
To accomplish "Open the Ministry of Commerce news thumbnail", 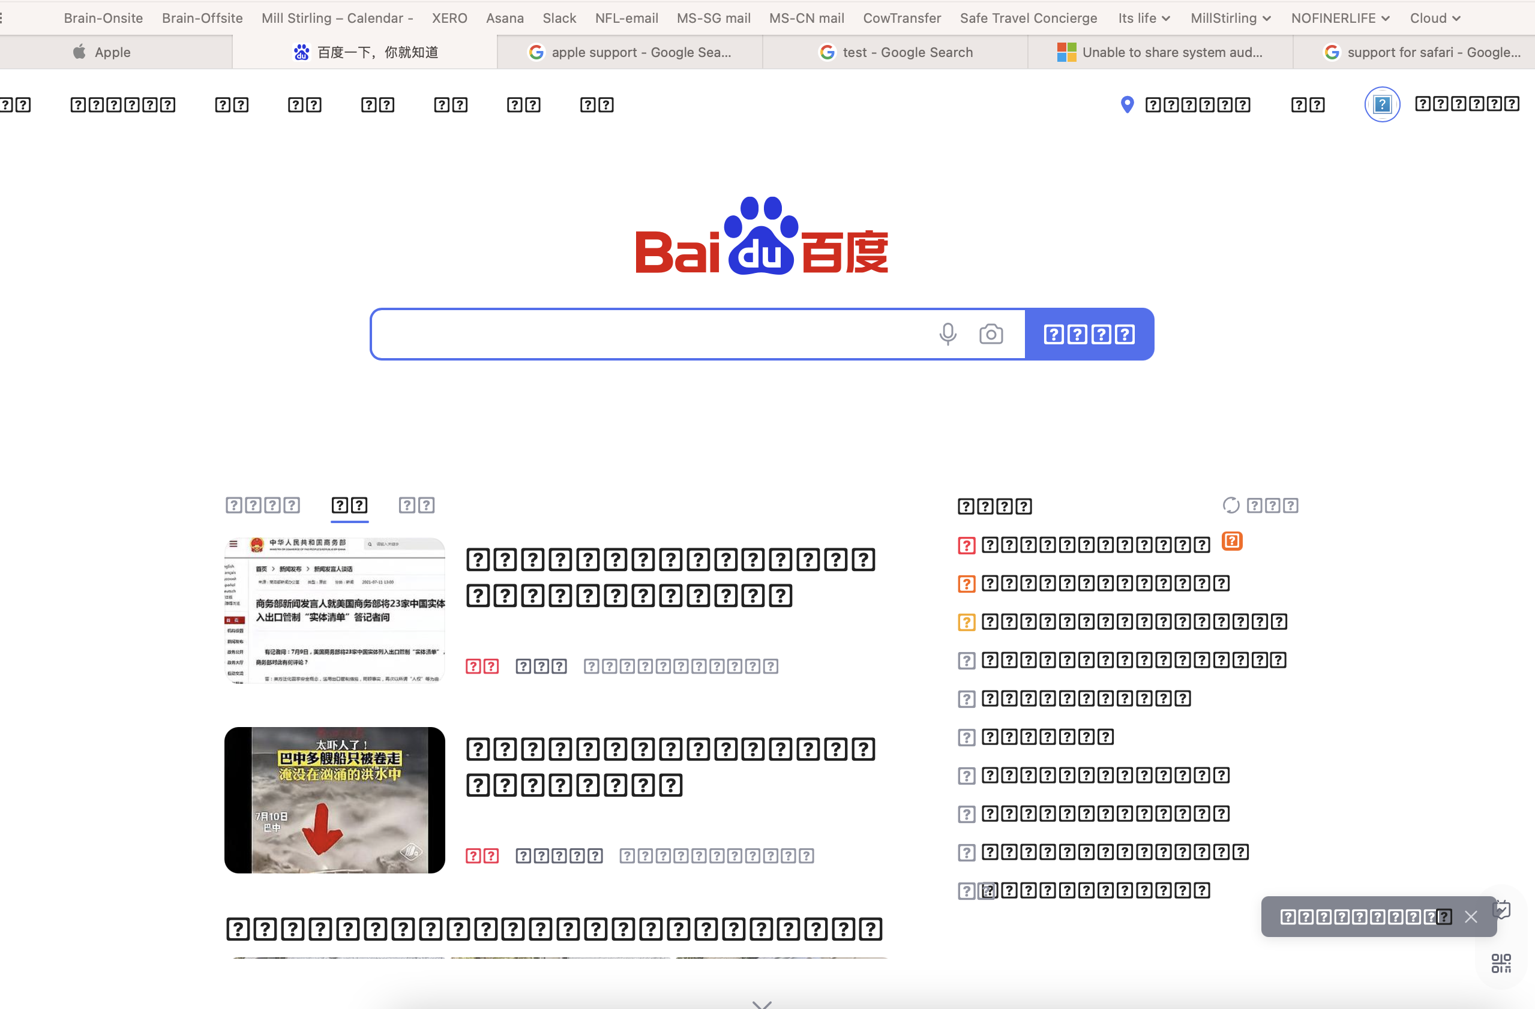I will (335, 610).
